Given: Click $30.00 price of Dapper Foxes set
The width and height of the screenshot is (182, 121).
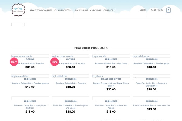Looking at the screenshot, I should (x=111, y=90).
